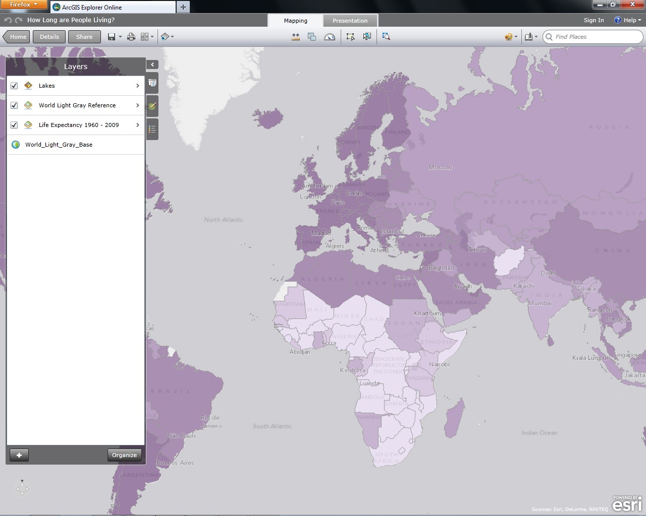Open the basemap palette dropdown
Image resolution: width=646 pixels, height=516 pixels.
click(511, 37)
